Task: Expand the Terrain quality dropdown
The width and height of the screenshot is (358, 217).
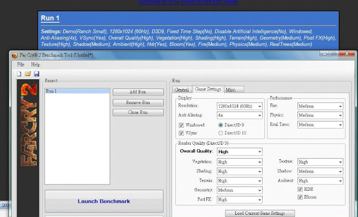Action: pos(239,181)
